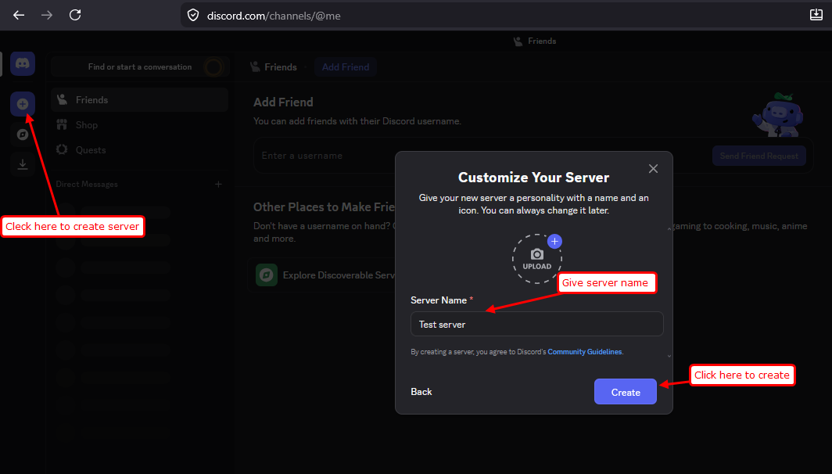Click the shield site security icon
Image resolution: width=832 pixels, height=474 pixels.
(x=193, y=16)
